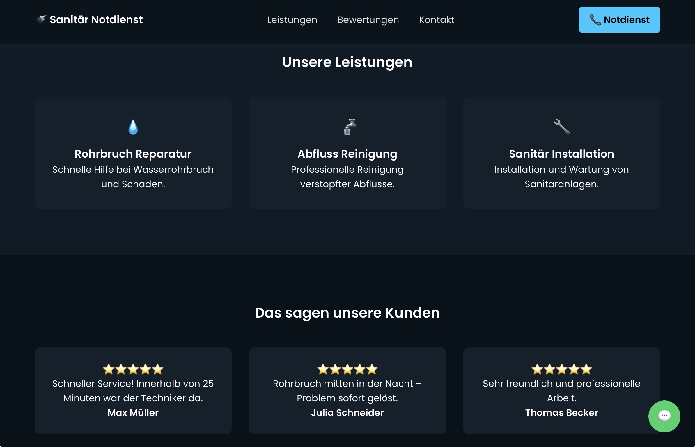Select the Rohrbruch Reparatur card title
Screen dimensions: 695x447
(133, 154)
